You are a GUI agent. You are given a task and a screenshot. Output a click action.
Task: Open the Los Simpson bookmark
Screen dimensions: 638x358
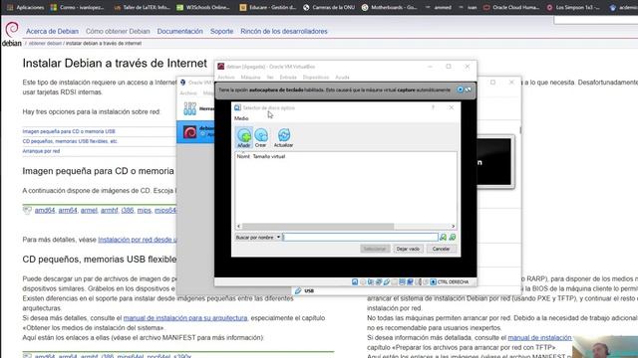(x=573, y=7)
